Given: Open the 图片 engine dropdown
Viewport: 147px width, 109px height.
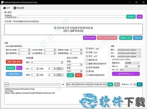Looking at the screenshot, I should click(129, 50).
